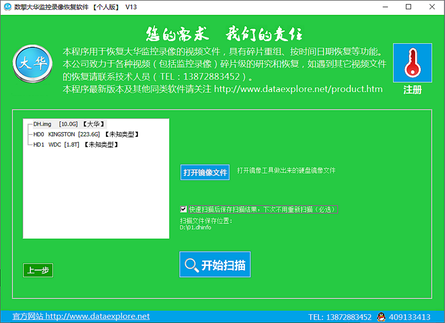Image resolution: width=445 pixels, height=323 pixels.
Task: Select DH.img [10.0G] 大华 entry
Action: tap(69, 124)
